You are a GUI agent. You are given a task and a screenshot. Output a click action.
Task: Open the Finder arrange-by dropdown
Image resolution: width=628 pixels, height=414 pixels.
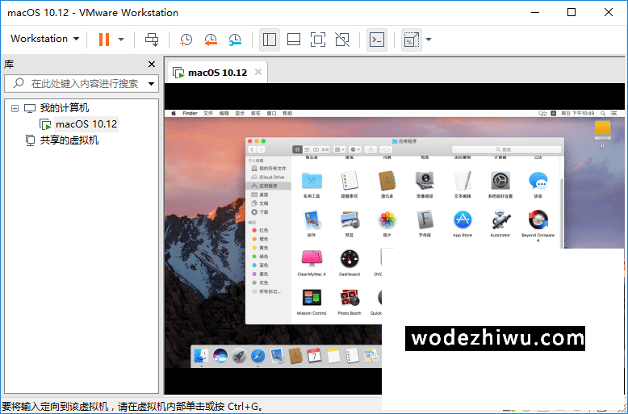[x=339, y=149]
